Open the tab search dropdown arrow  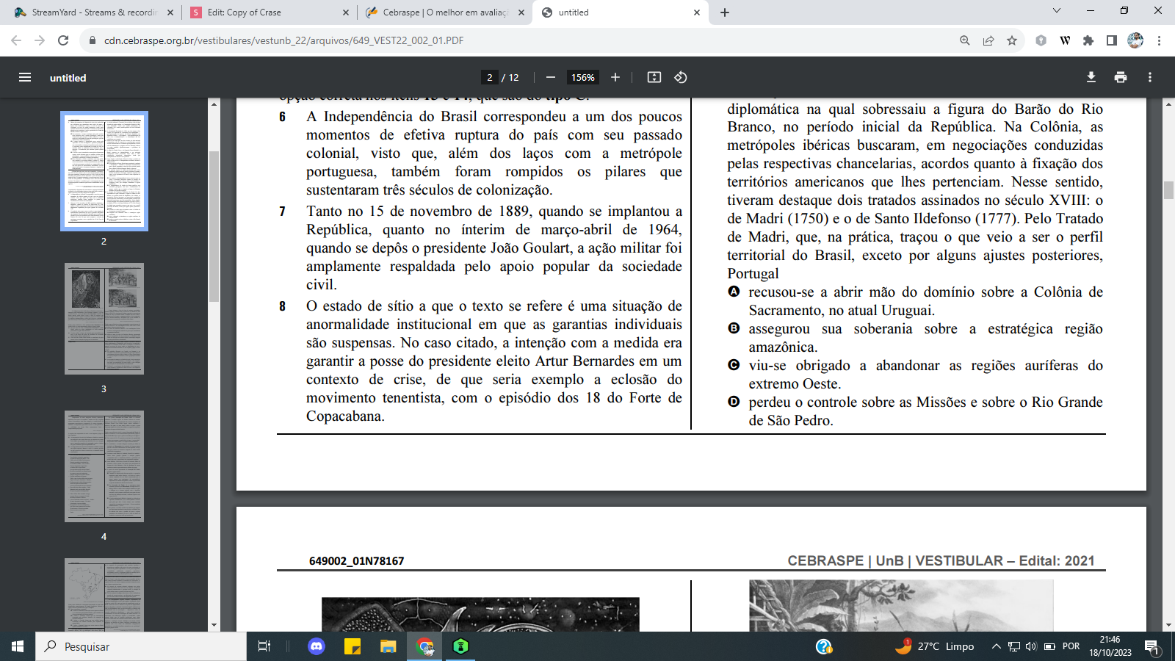[1057, 10]
